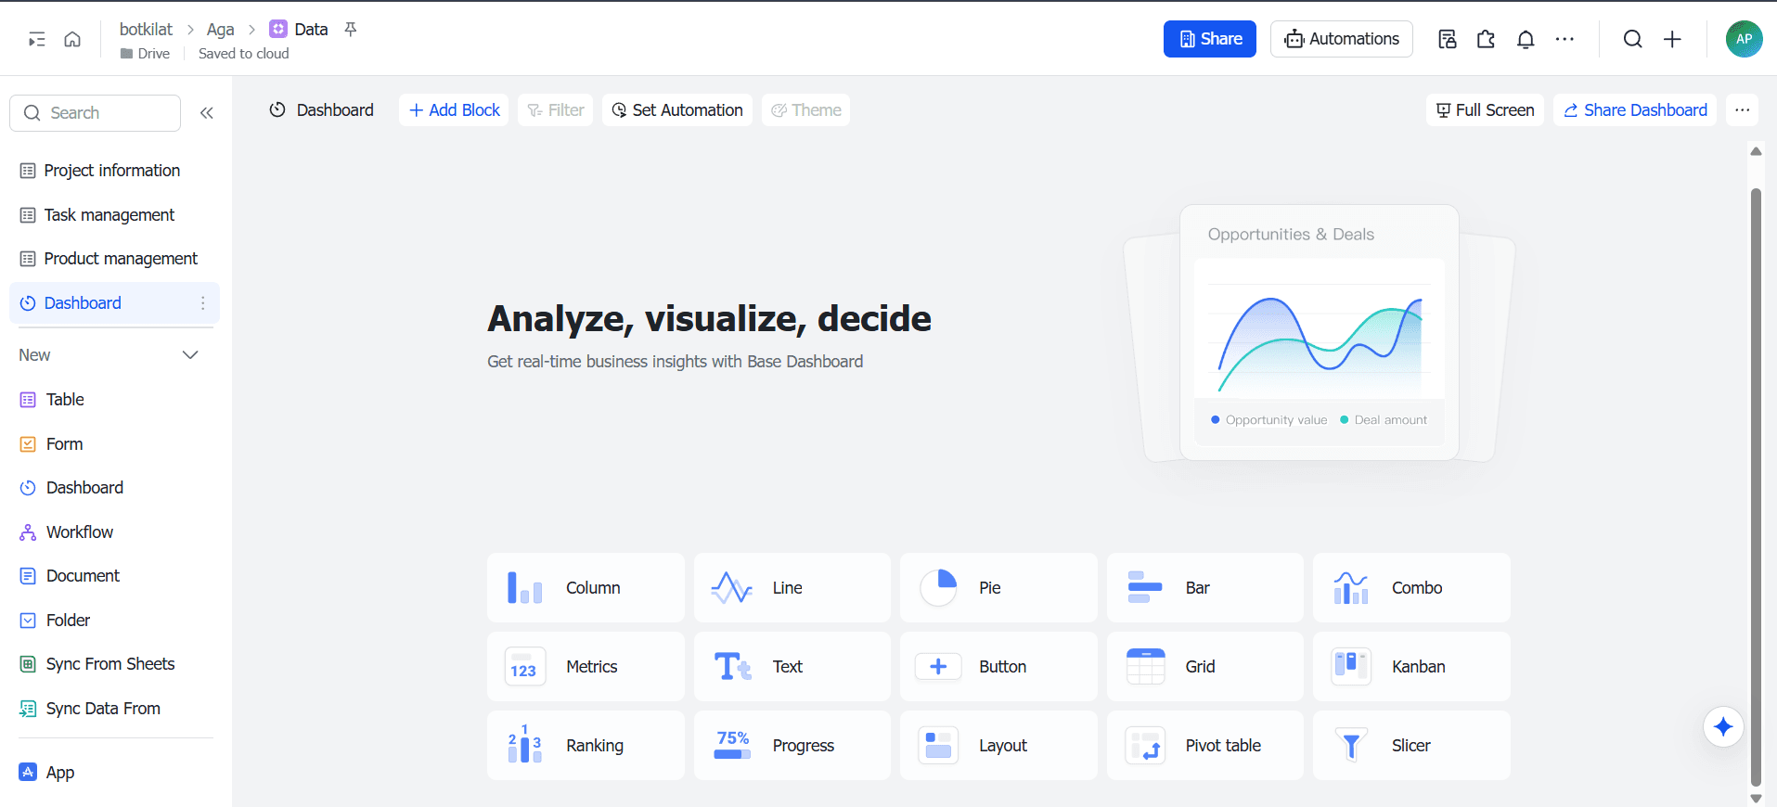The image size is (1777, 807).
Task: Click the botkilat breadcrumb
Action: (146, 30)
